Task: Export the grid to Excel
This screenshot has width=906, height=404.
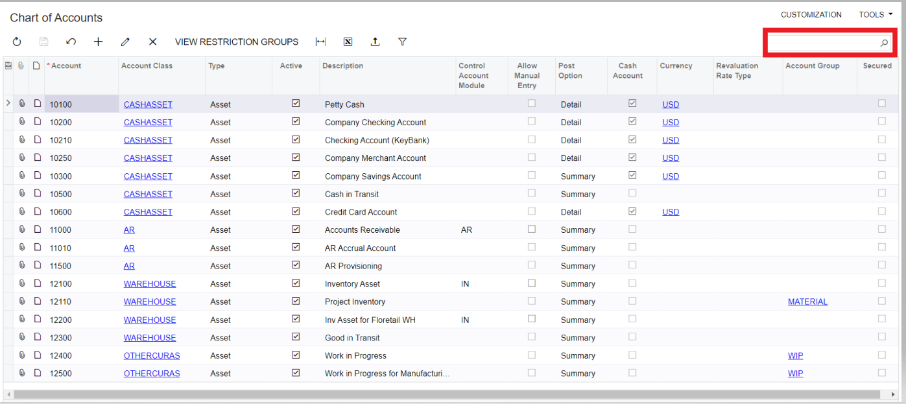Action: 348,42
